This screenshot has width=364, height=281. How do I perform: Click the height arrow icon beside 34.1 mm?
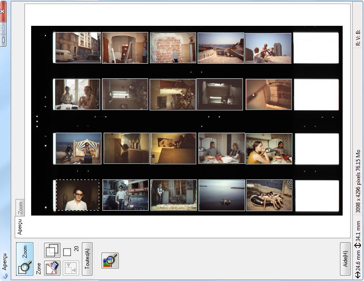pyautogui.click(x=358, y=246)
